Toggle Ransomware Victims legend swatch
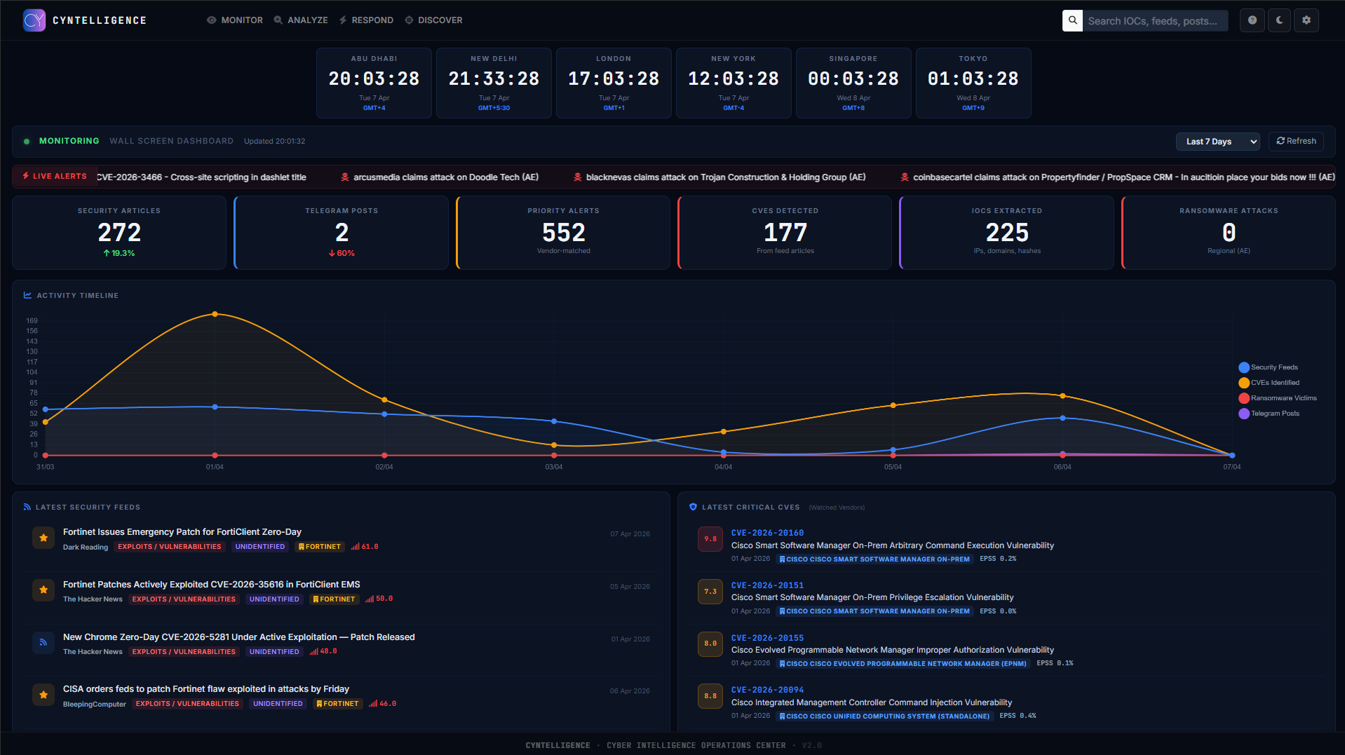This screenshot has width=1345, height=755. [x=1244, y=398]
